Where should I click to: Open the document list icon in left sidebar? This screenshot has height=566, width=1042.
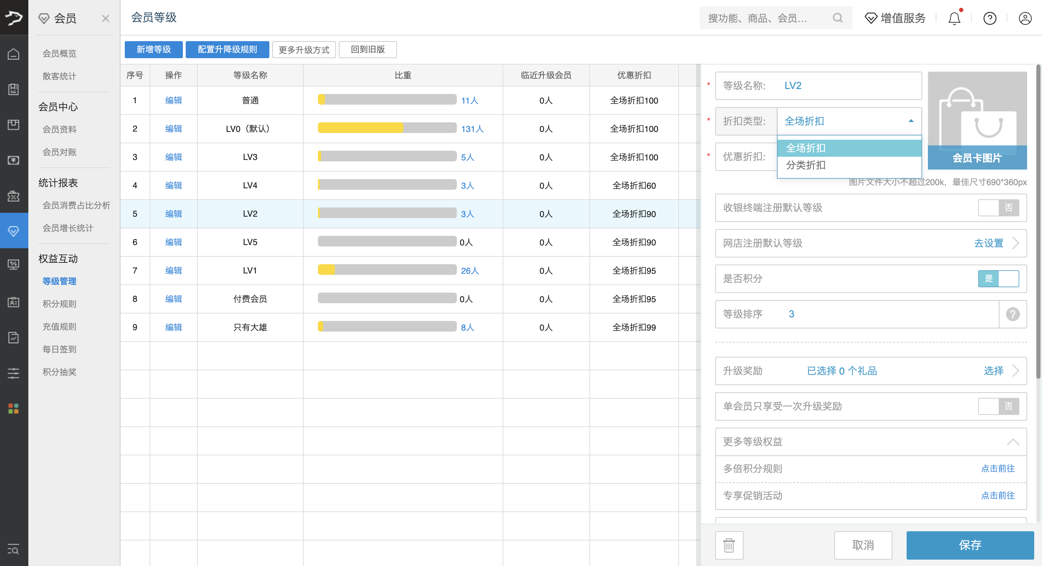[14, 89]
